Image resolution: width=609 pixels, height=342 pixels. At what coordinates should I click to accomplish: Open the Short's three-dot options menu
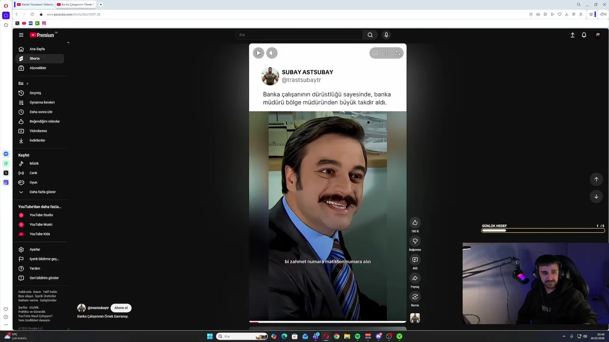click(386, 53)
